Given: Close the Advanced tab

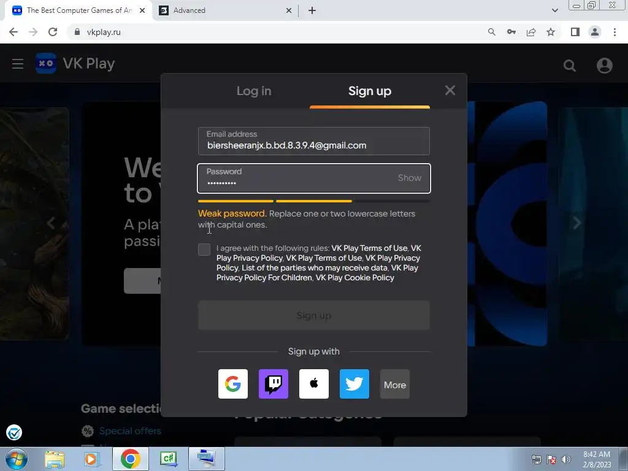Looking at the screenshot, I should point(289,11).
